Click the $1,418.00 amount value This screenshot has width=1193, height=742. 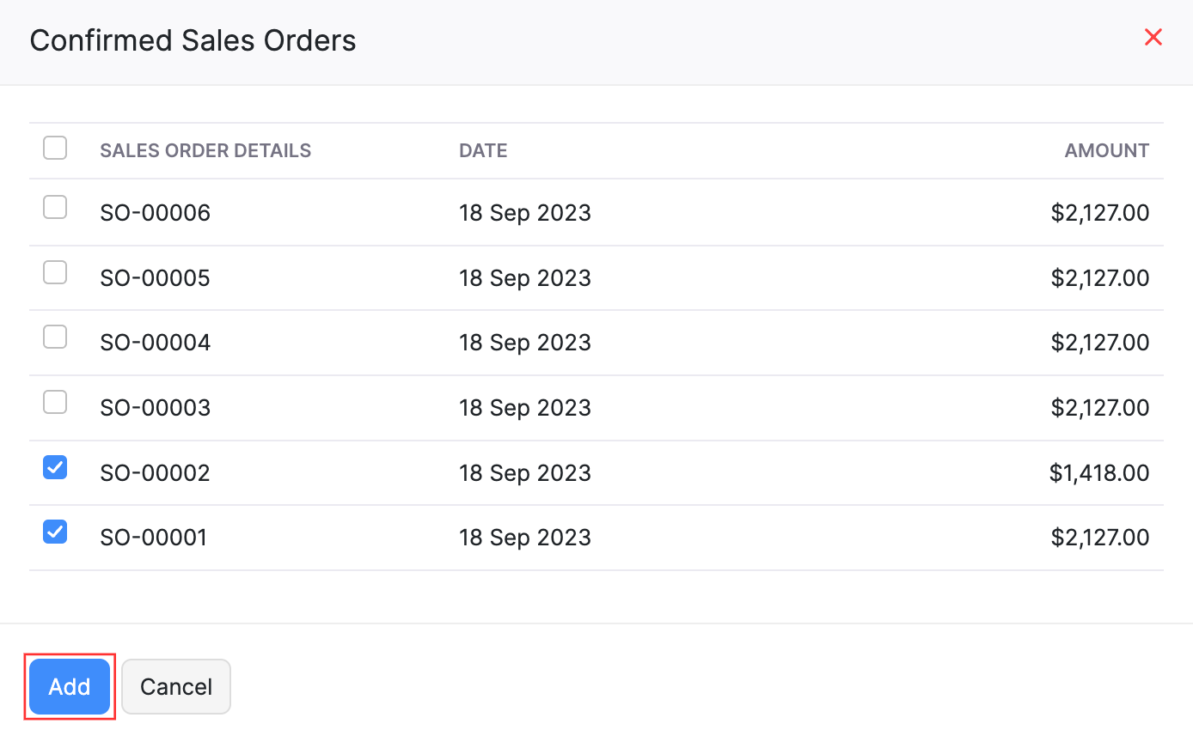tap(1099, 472)
